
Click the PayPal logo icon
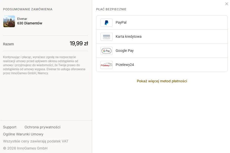(x=107, y=23)
